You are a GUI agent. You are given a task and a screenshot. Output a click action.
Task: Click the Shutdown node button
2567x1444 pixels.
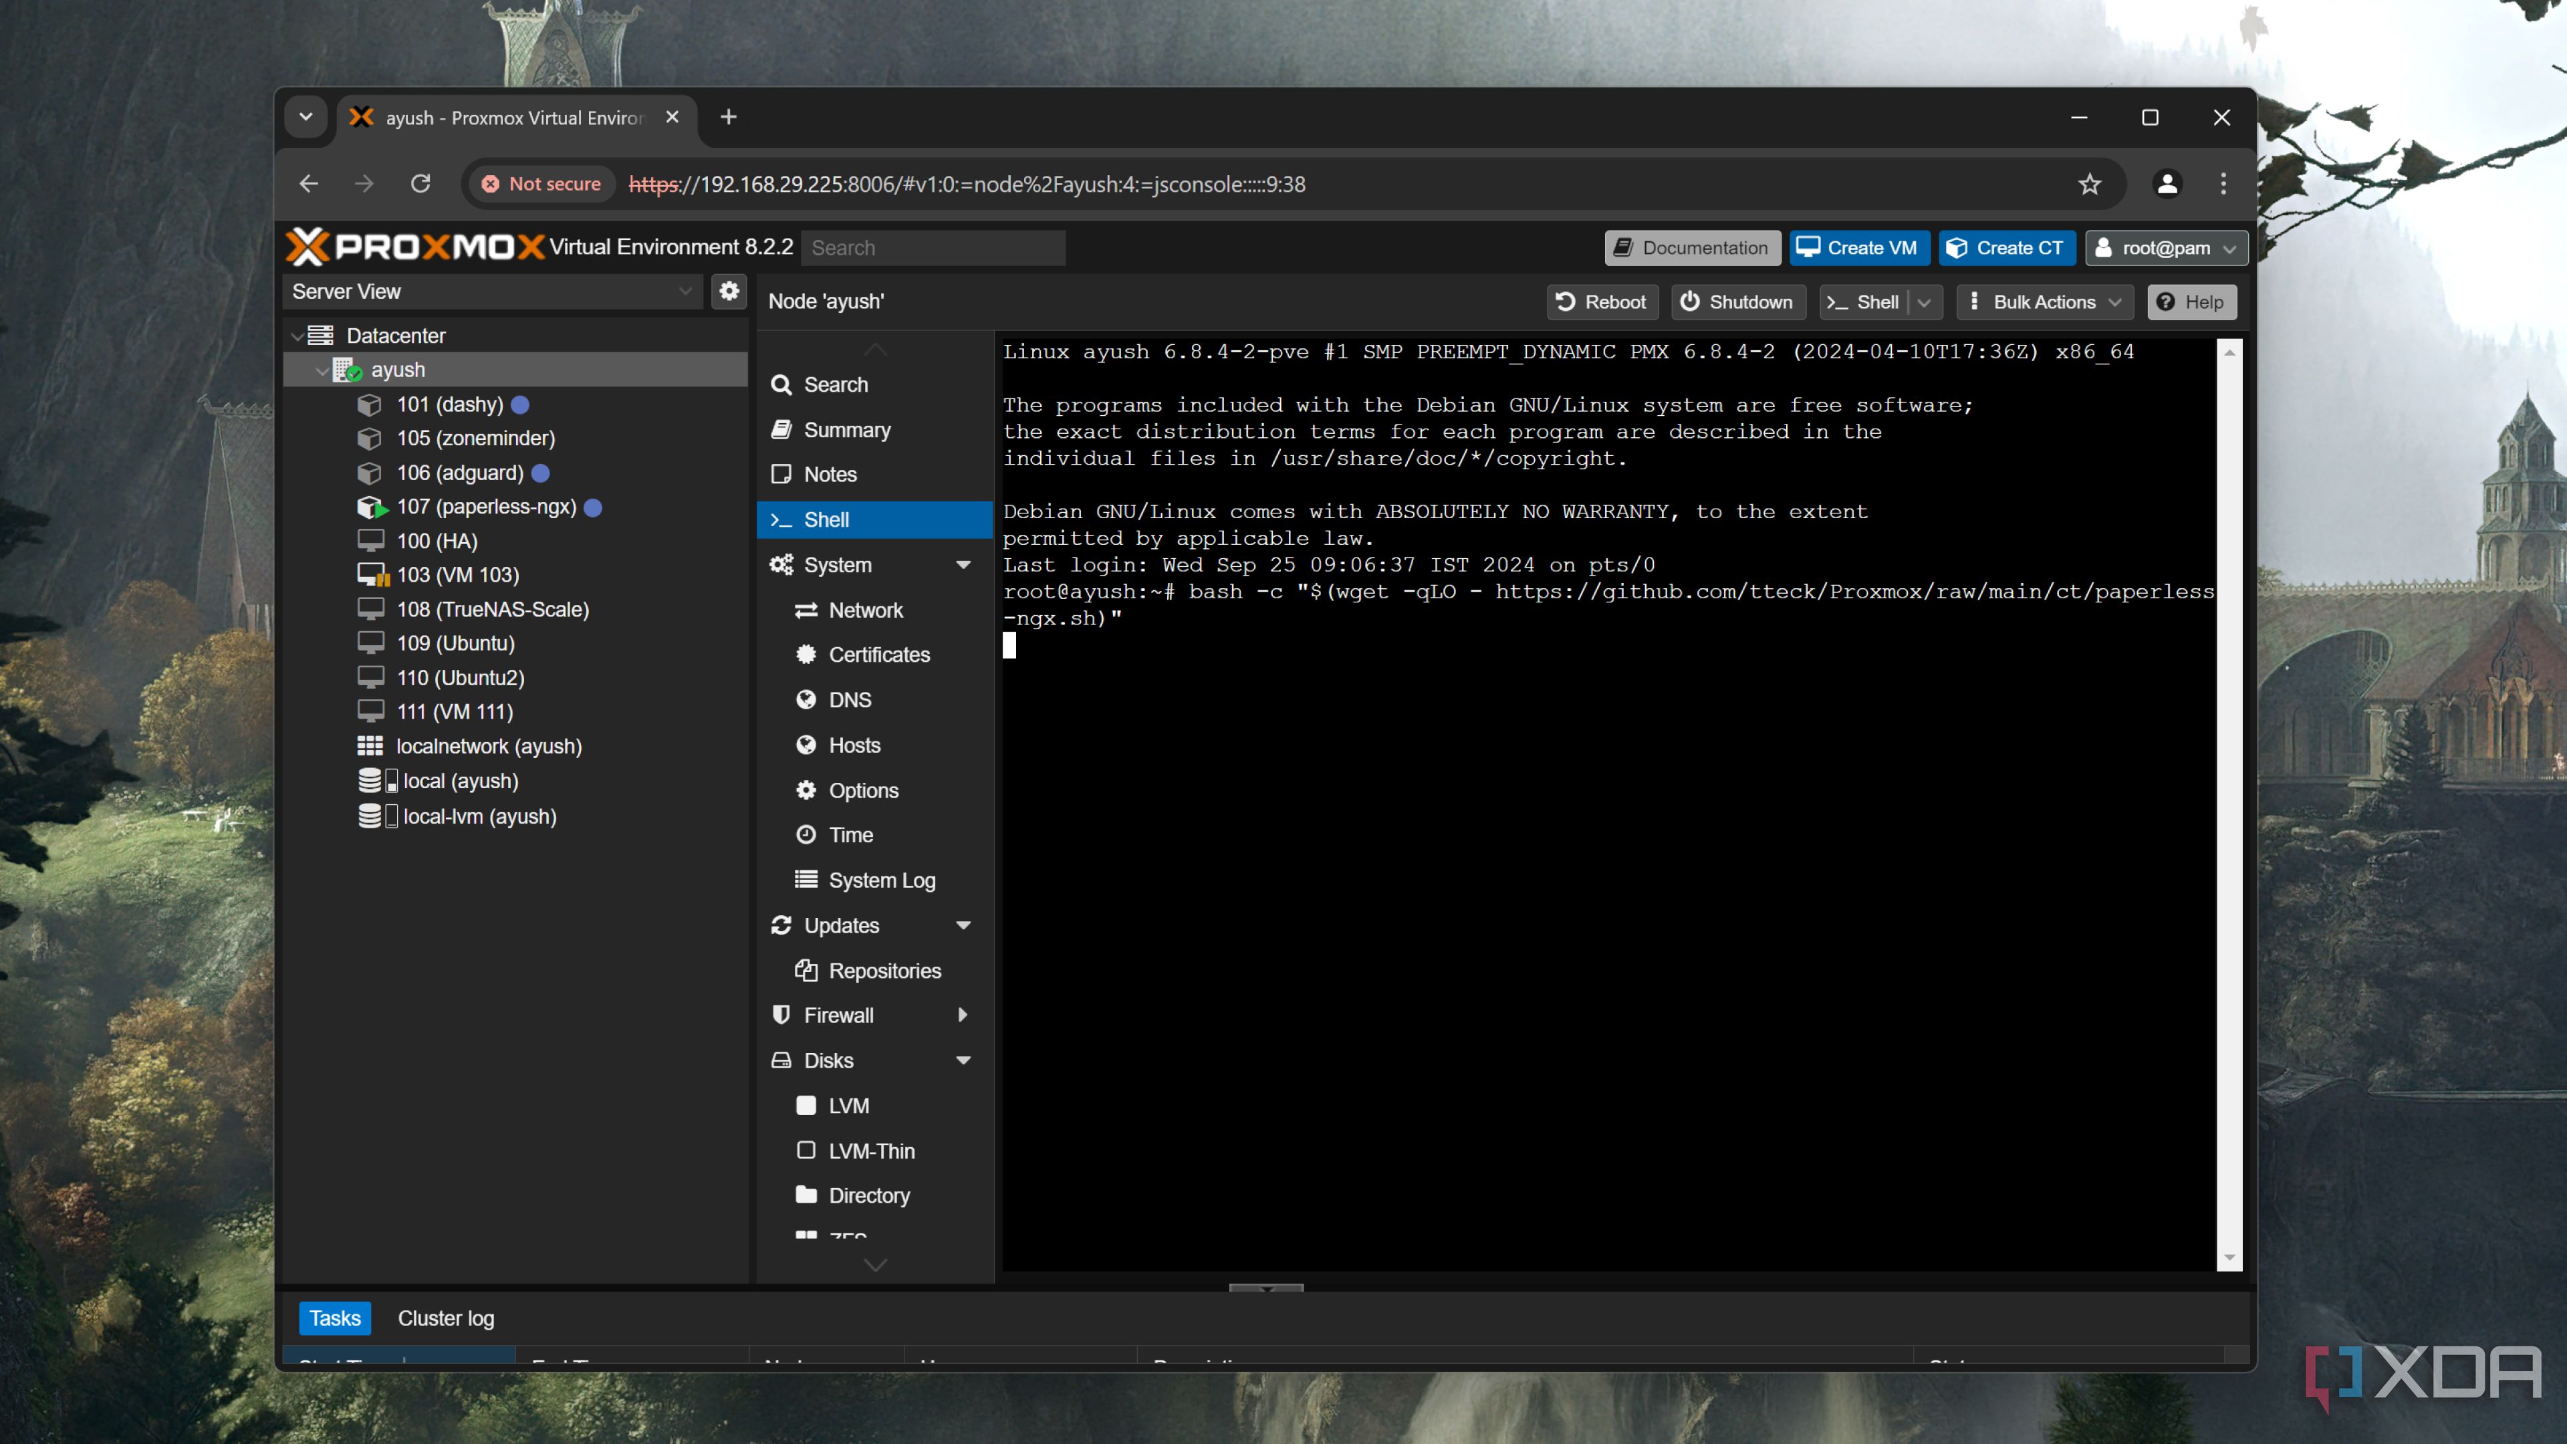pos(1737,302)
